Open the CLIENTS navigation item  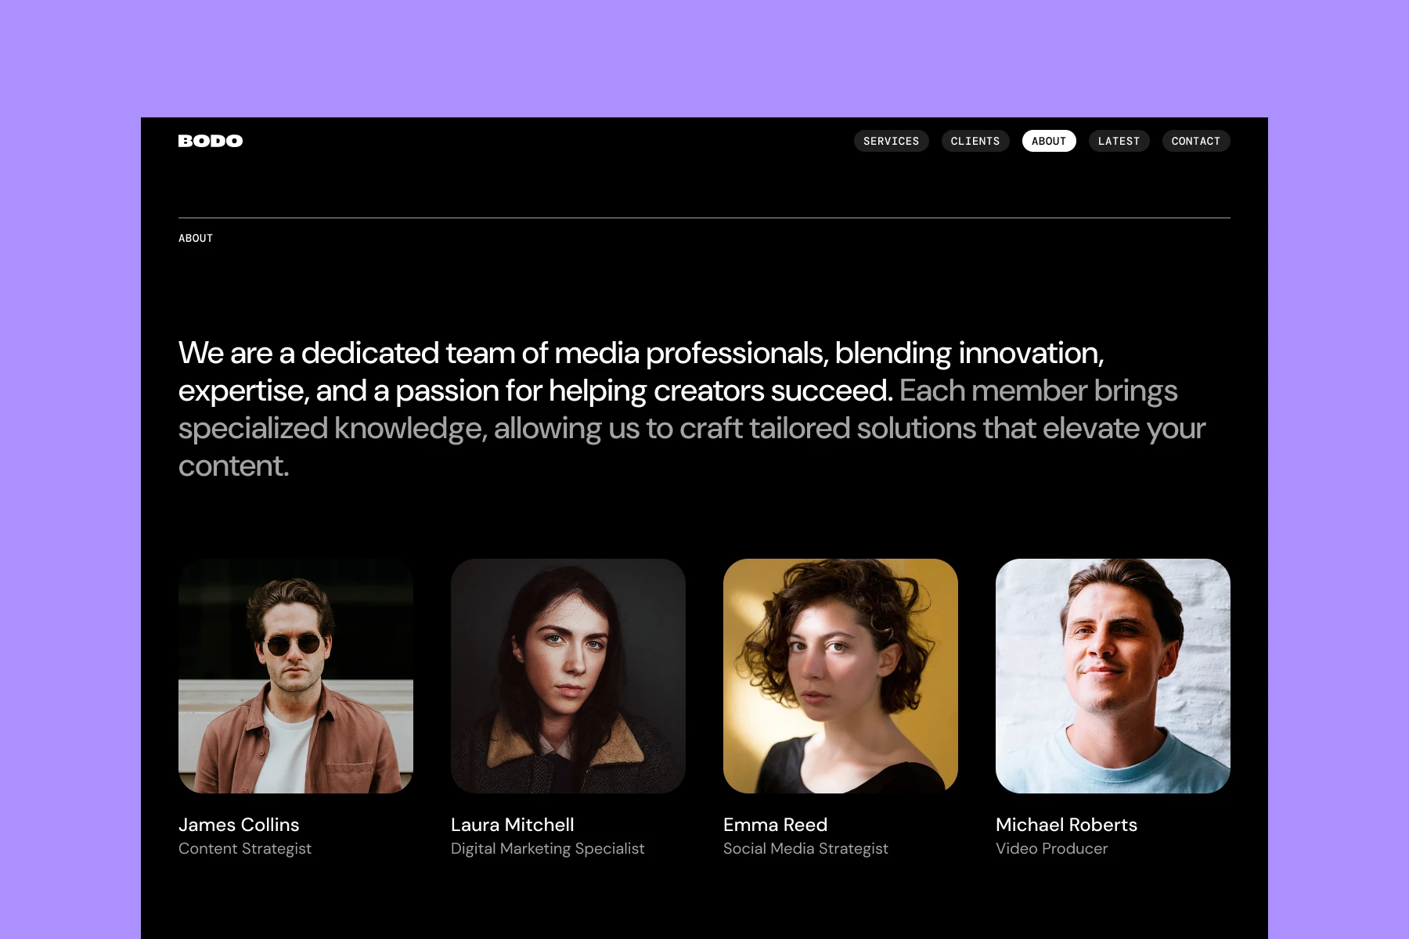pos(975,141)
